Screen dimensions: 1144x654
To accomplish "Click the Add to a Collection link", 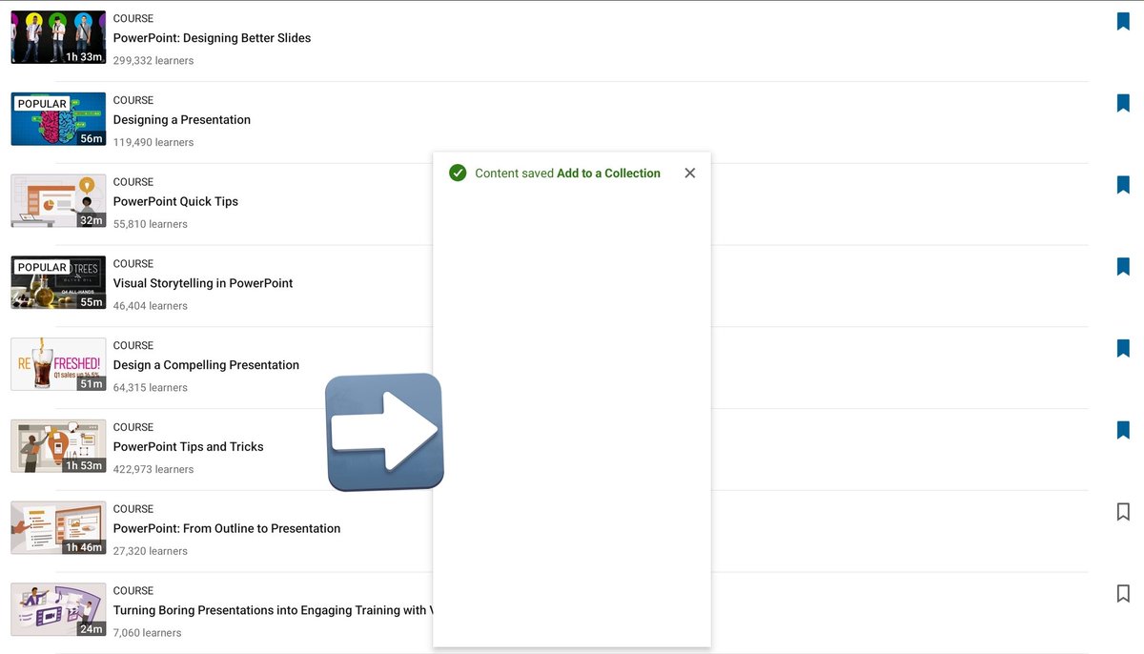I will (608, 173).
